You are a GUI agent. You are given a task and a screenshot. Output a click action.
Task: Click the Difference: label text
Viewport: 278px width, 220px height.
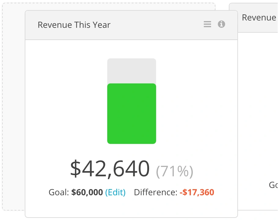coord(156,192)
